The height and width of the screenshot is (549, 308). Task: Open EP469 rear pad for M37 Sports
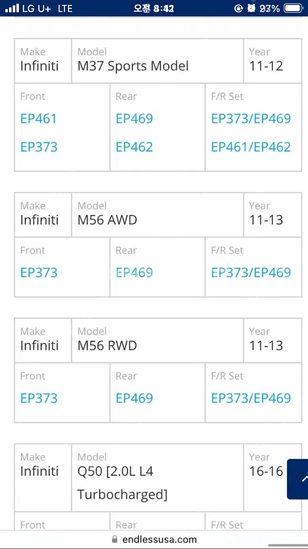(134, 119)
